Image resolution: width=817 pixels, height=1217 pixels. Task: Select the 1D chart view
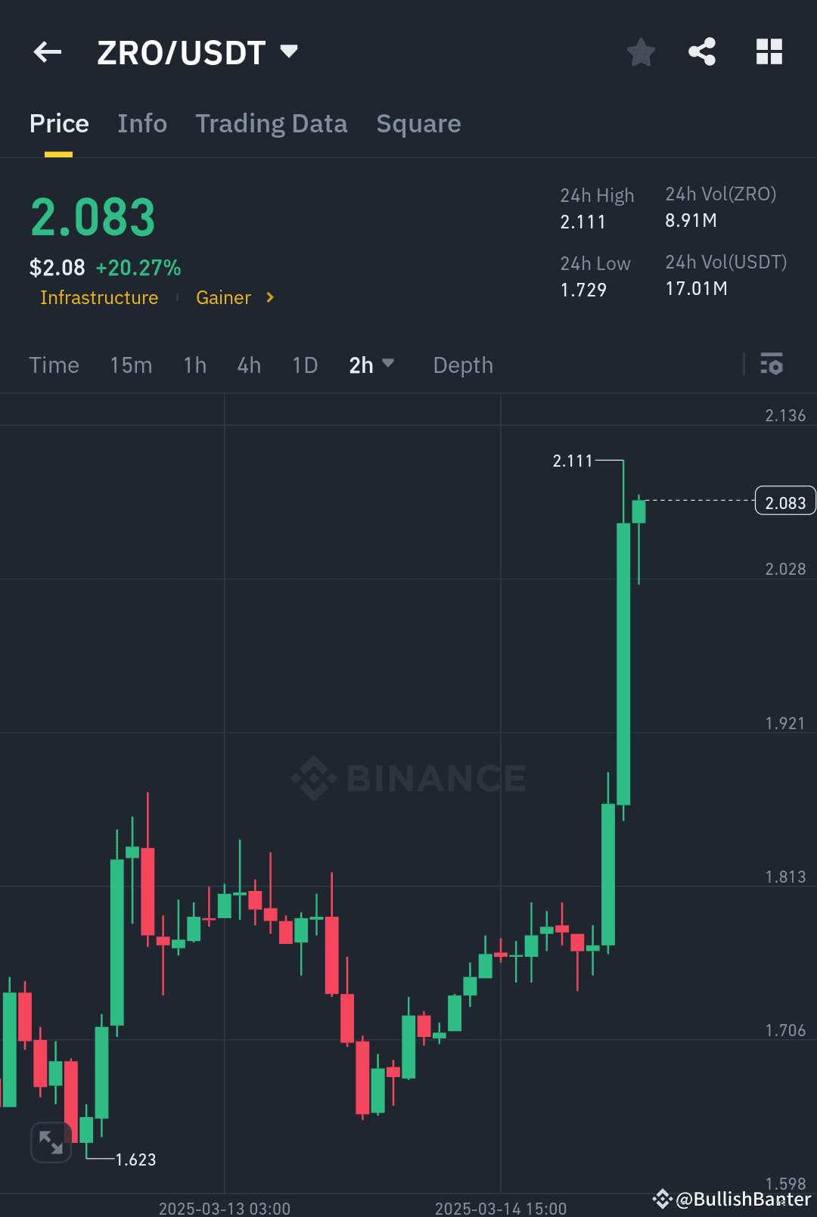tap(304, 365)
